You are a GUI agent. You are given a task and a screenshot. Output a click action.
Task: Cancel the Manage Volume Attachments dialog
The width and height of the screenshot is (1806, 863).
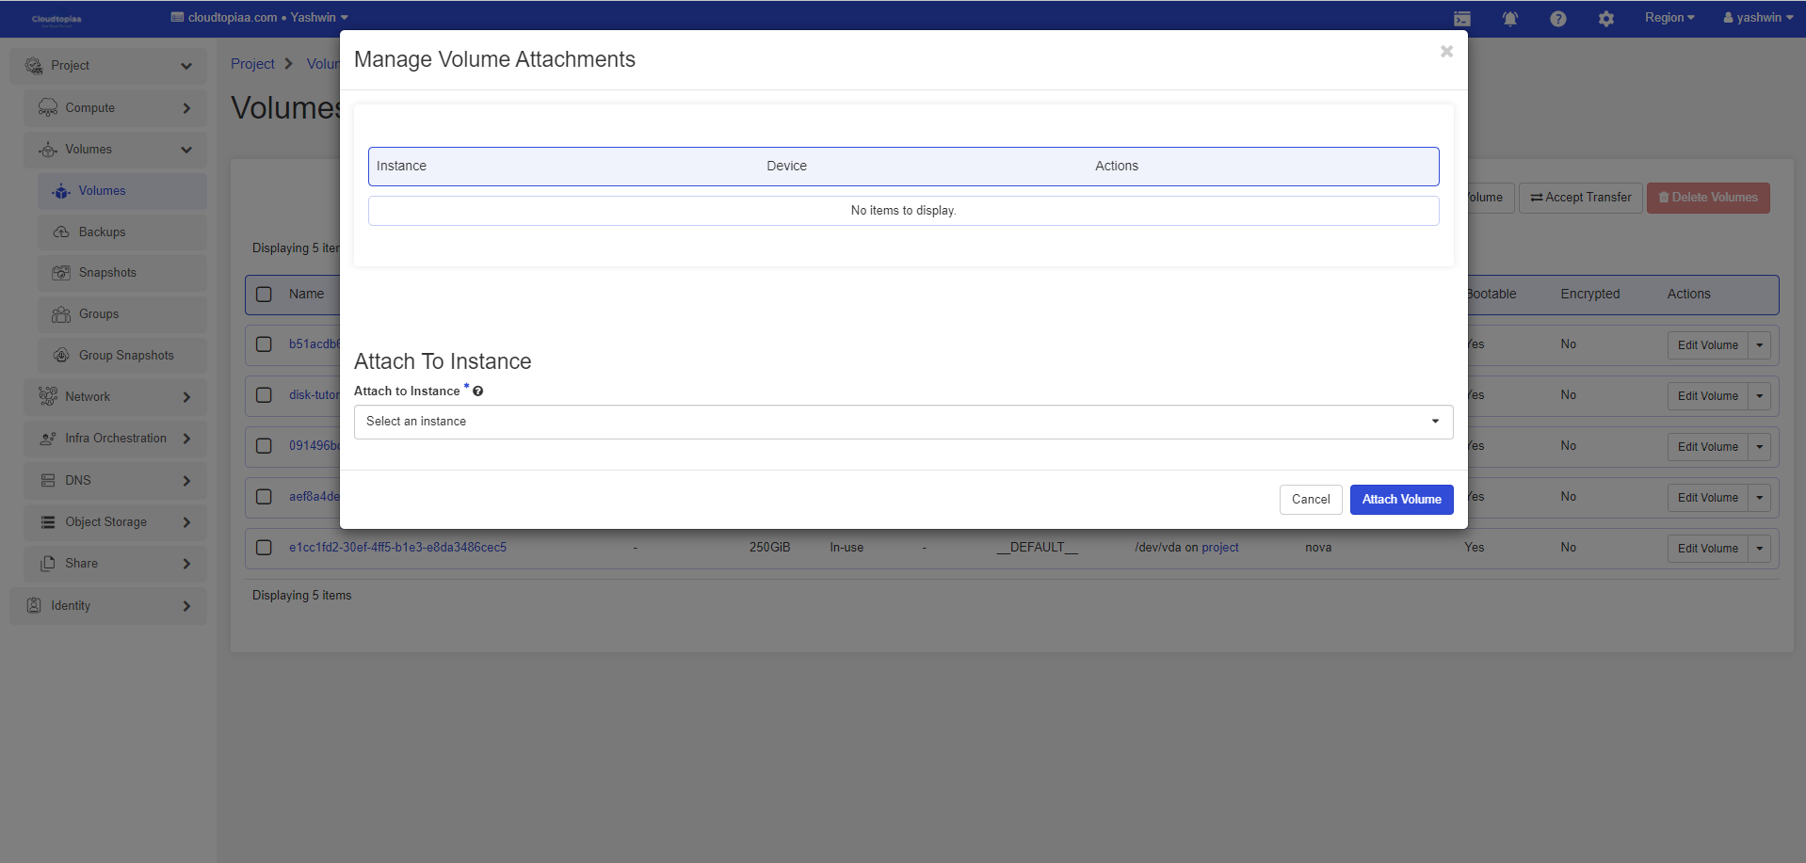pyautogui.click(x=1310, y=500)
